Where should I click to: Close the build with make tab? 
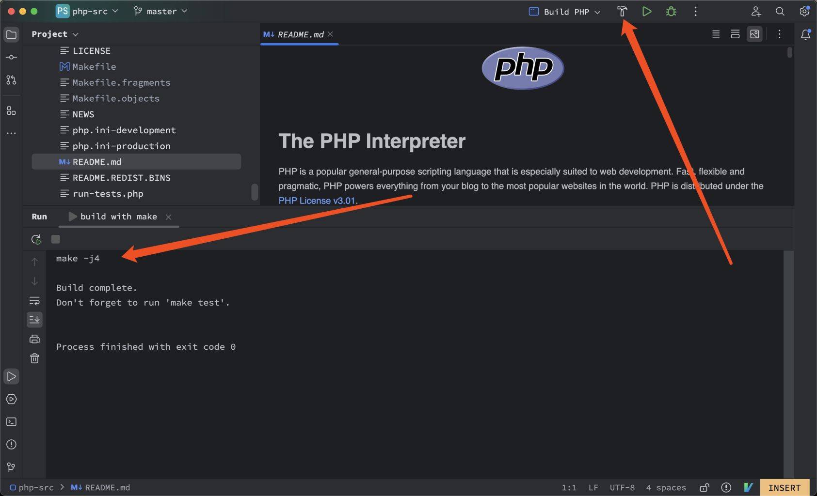[168, 217]
